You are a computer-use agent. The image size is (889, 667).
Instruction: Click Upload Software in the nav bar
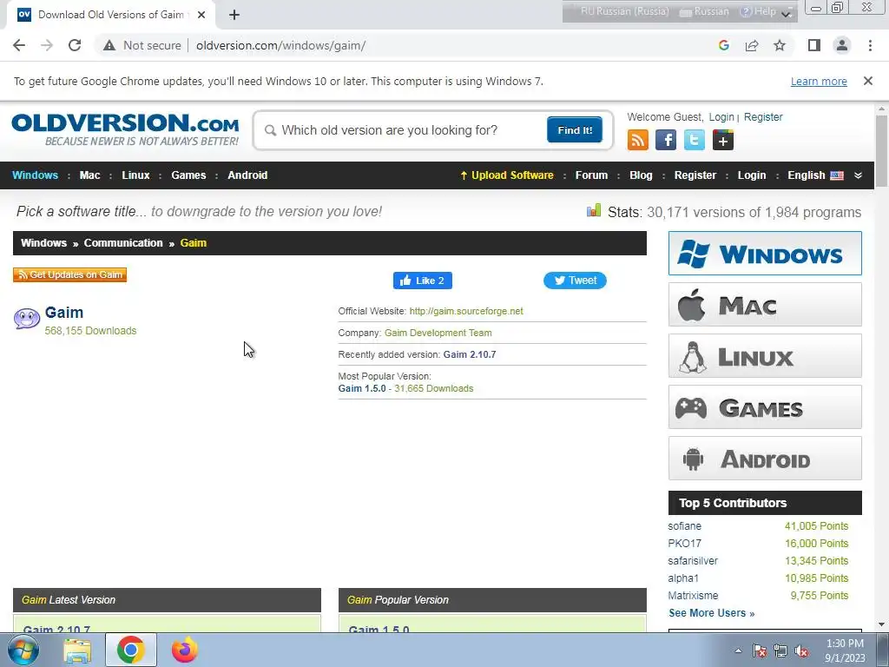[507, 175]
